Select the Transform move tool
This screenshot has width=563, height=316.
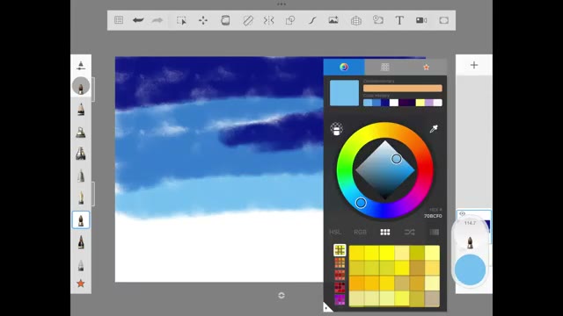pyautogui.click(x=203, y=20)
